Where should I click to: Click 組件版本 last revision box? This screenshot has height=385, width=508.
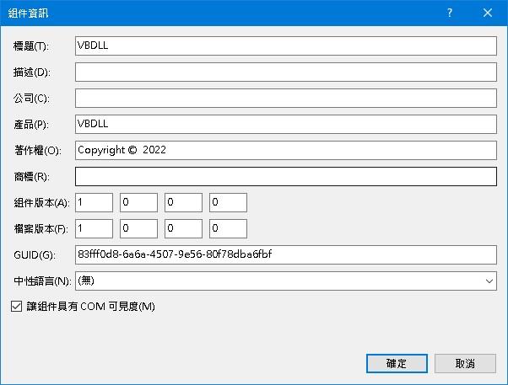(x=228, y=202)
